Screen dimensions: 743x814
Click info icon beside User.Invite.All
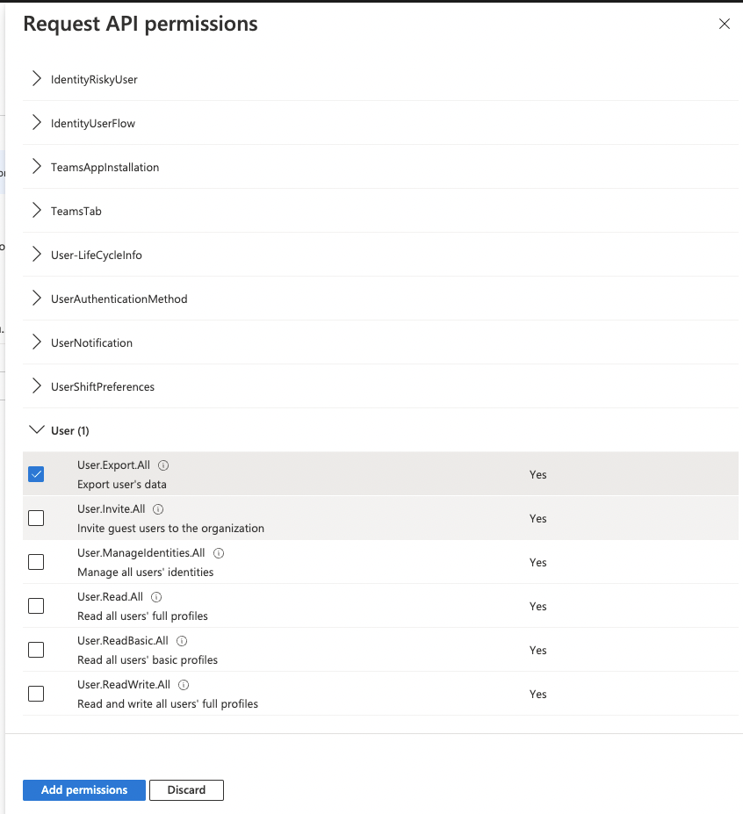pyautogui.click(x=158, y=509)
